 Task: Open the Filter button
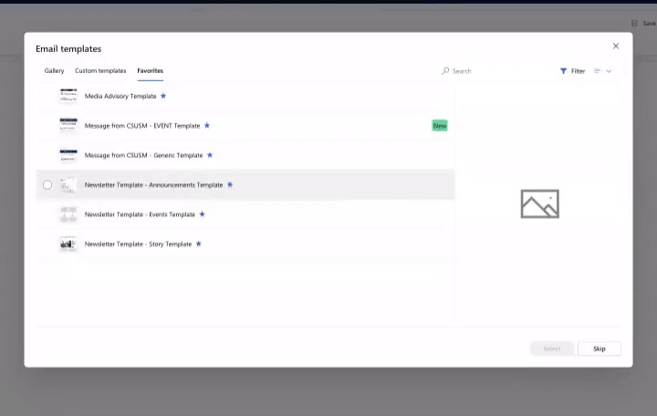573,71
